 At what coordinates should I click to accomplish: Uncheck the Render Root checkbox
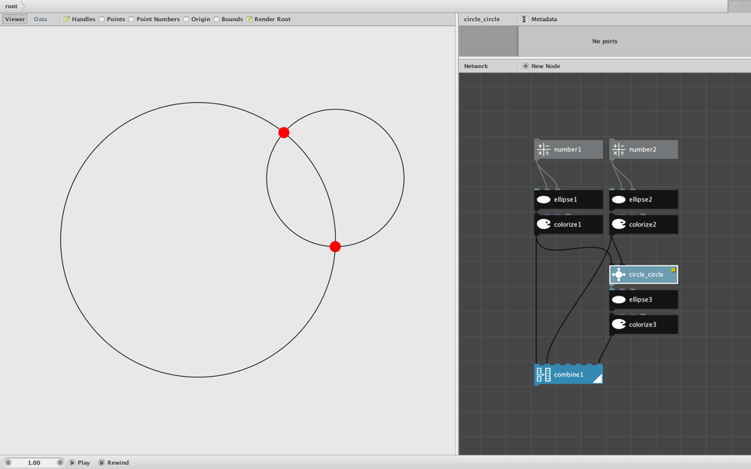[249, 20]
